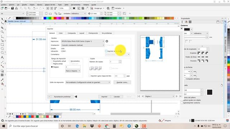The height and width of the screenshot is (129, 230).
Task: Toggle 'Sobreimprimir contorno' checkbox
Action: click(182, 103)
